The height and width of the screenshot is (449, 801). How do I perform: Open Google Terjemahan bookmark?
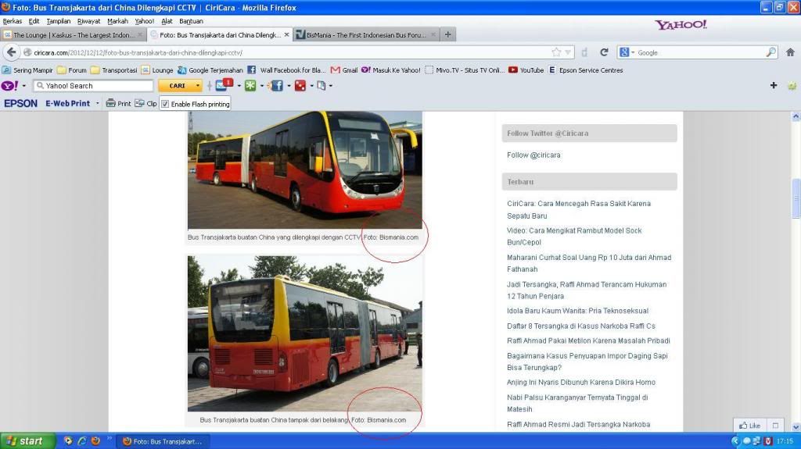[x=210, y=70]
